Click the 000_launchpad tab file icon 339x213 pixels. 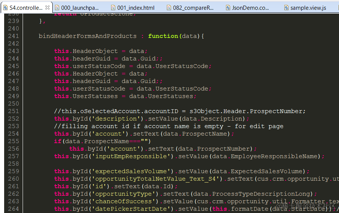point(57,8)
